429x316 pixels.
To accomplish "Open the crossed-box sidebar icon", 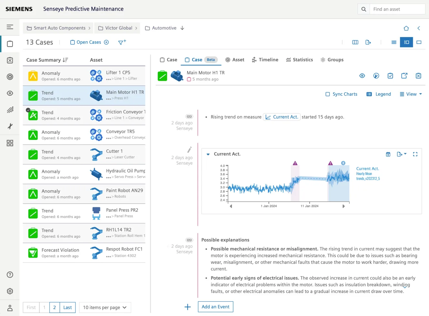I will click(x=10, y=60).
